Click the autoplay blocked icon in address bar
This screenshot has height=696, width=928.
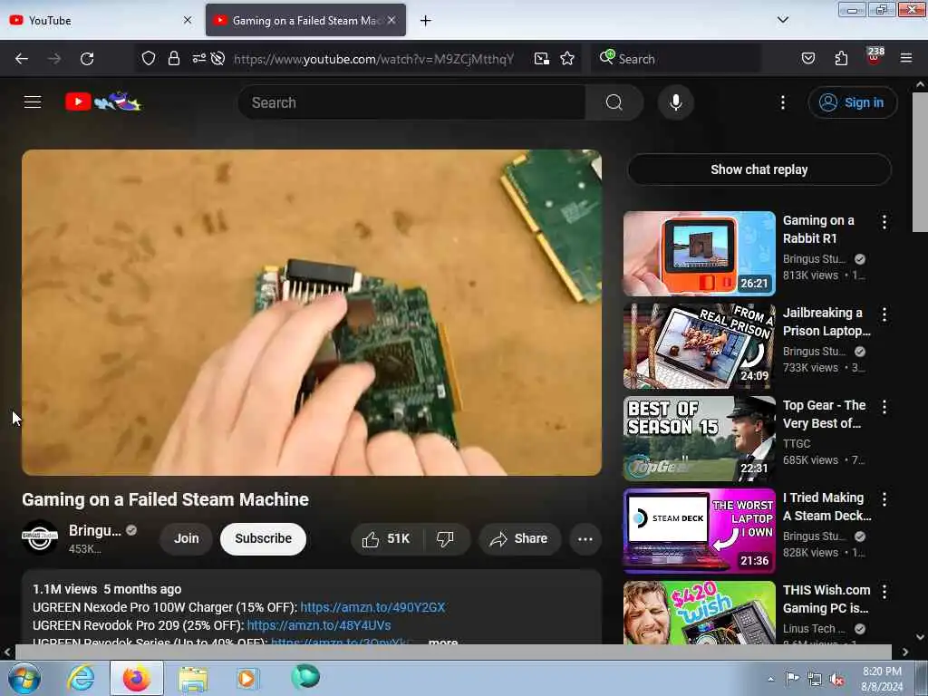click(x=217, y=59)
